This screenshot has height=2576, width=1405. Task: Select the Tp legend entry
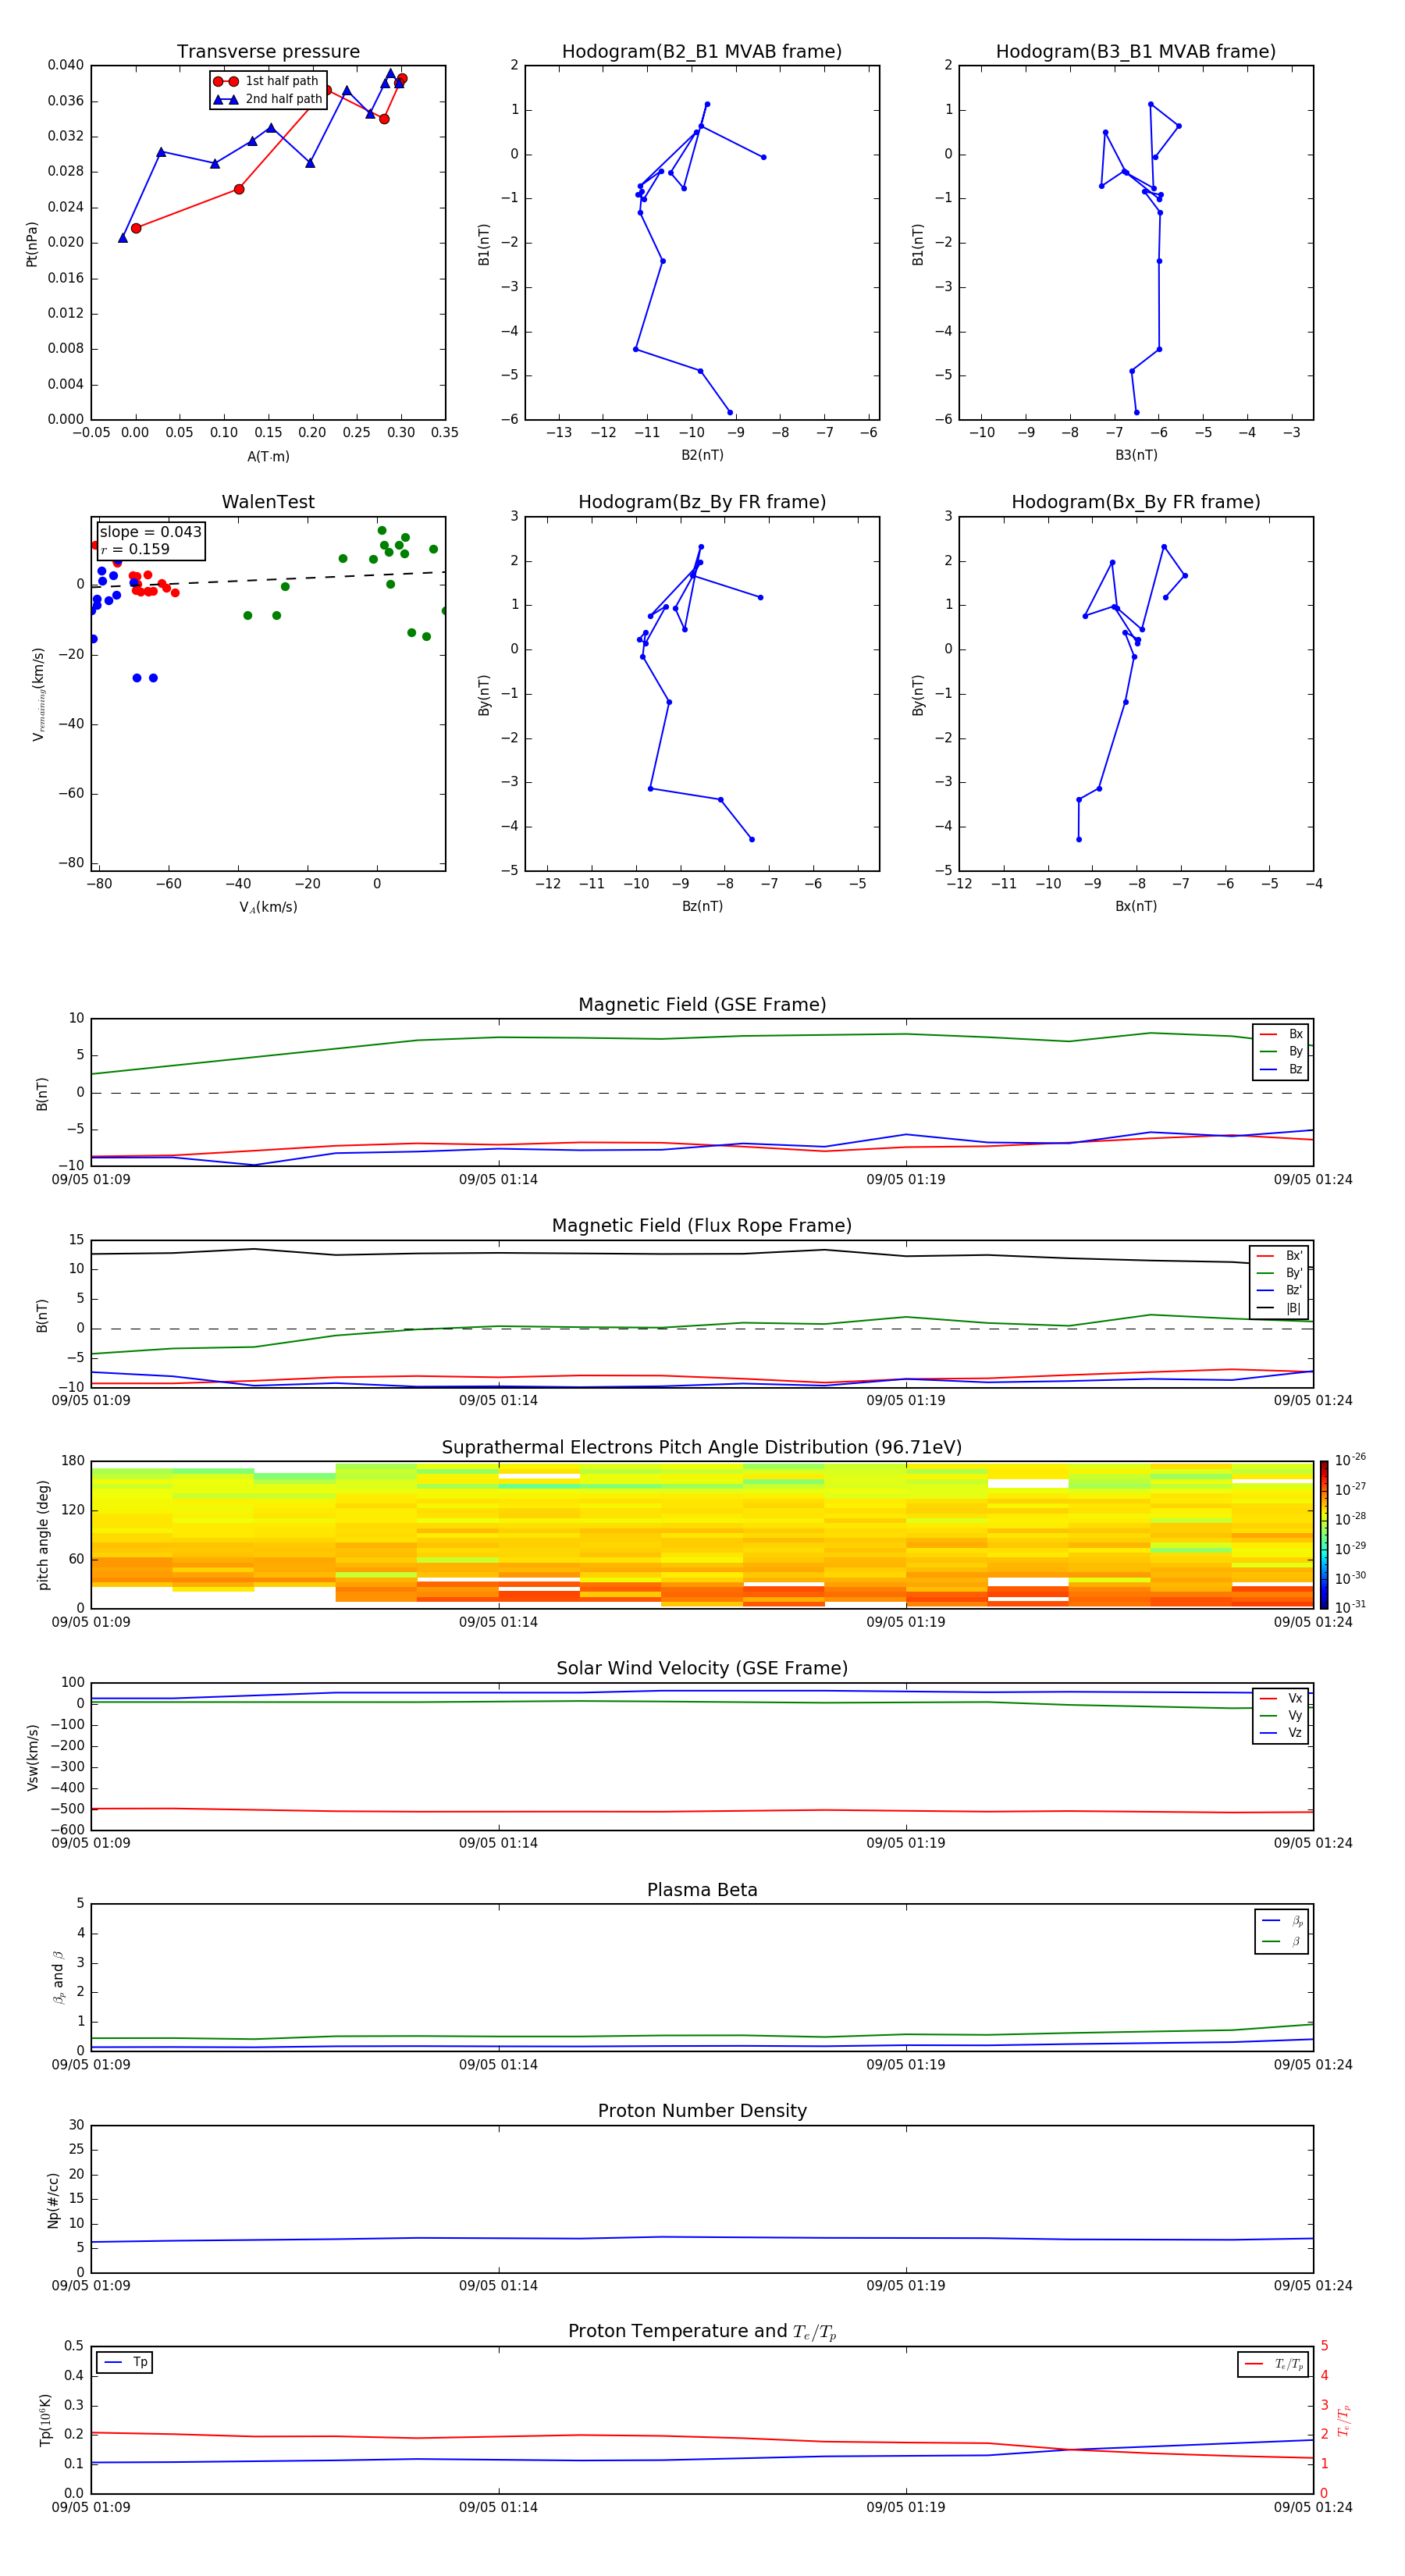126,2362
